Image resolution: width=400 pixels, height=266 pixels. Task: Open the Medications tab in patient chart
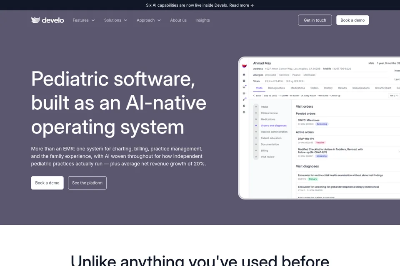pos(297,88)
